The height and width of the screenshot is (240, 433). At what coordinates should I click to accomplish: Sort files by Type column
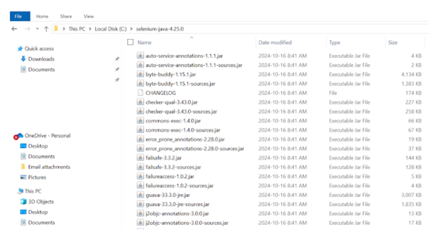pyautogui.click(x=334, y=43)
